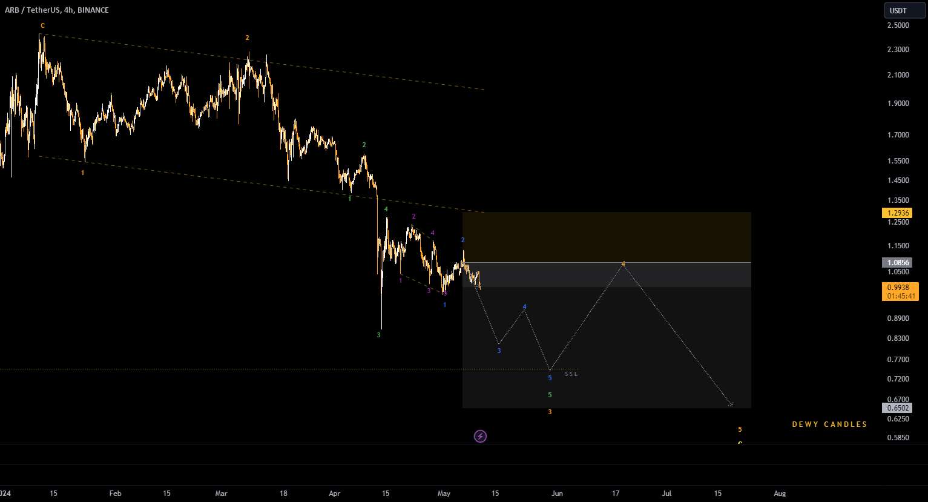Select the 0.6502 target price label
The image size is (928, 502).
pyautogui.click(x=897, y=408)
